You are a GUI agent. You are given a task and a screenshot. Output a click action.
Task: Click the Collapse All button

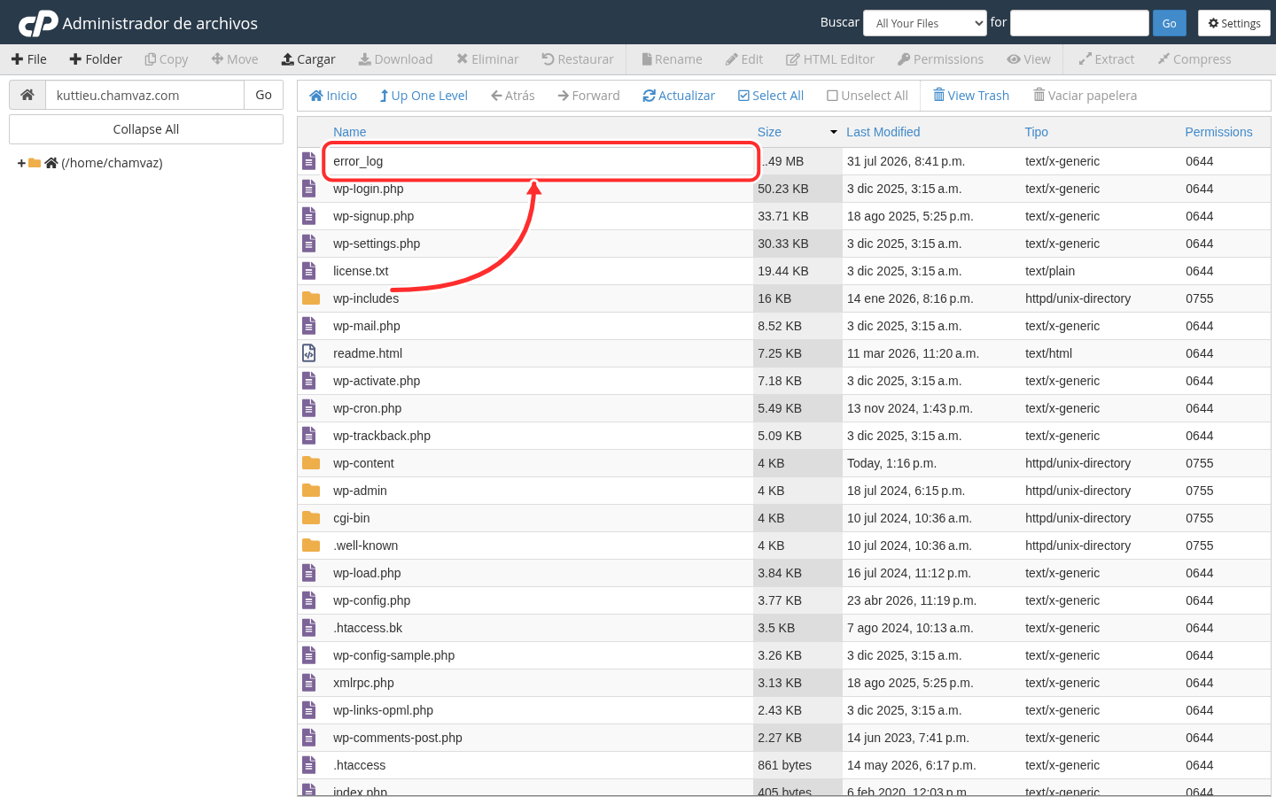pyautogui.click(x=146, y=129)
